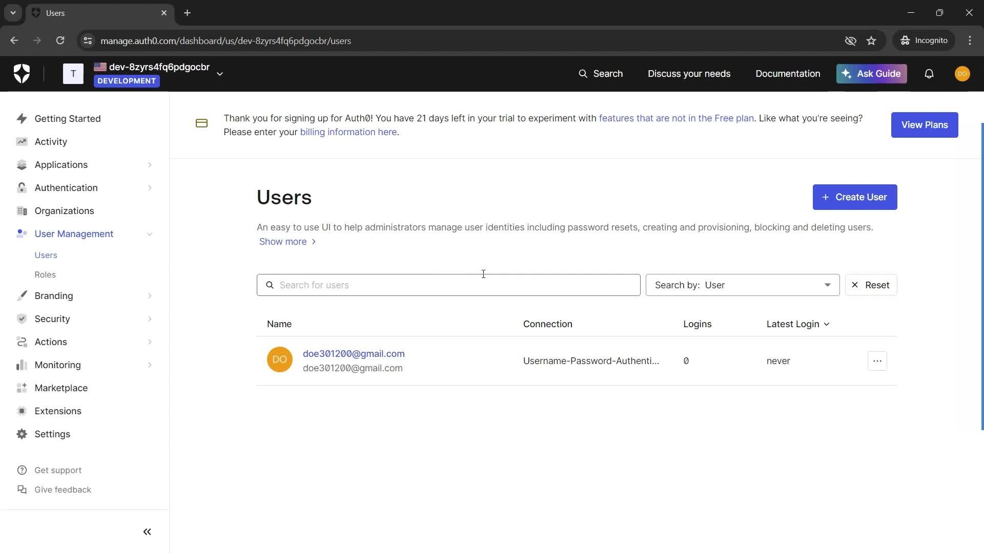Click Discuss your needs link
Screen dimensions: 984x553
point(689,74)
